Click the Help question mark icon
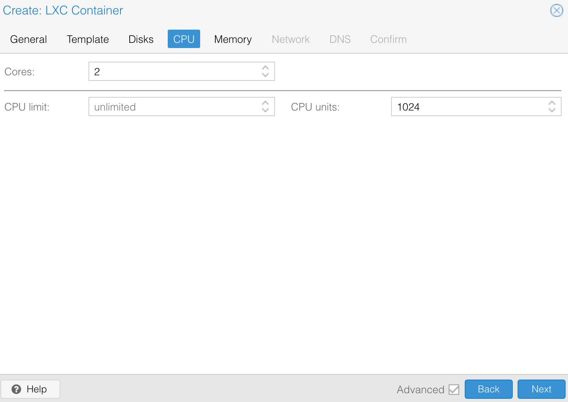568x402 pixels. (x=16, y=389)
